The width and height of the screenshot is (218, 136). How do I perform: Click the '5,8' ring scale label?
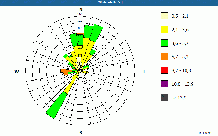pyautogui.click(x=80, y=42)
